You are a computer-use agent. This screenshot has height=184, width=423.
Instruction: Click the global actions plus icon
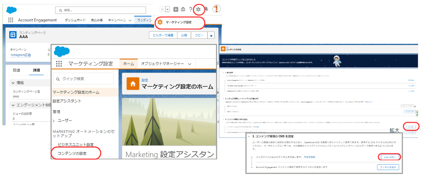coord(176,9)
